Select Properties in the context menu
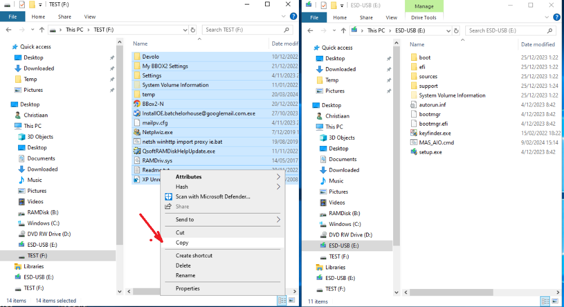Viewport: 564px width, 307px height. (187, 288)
